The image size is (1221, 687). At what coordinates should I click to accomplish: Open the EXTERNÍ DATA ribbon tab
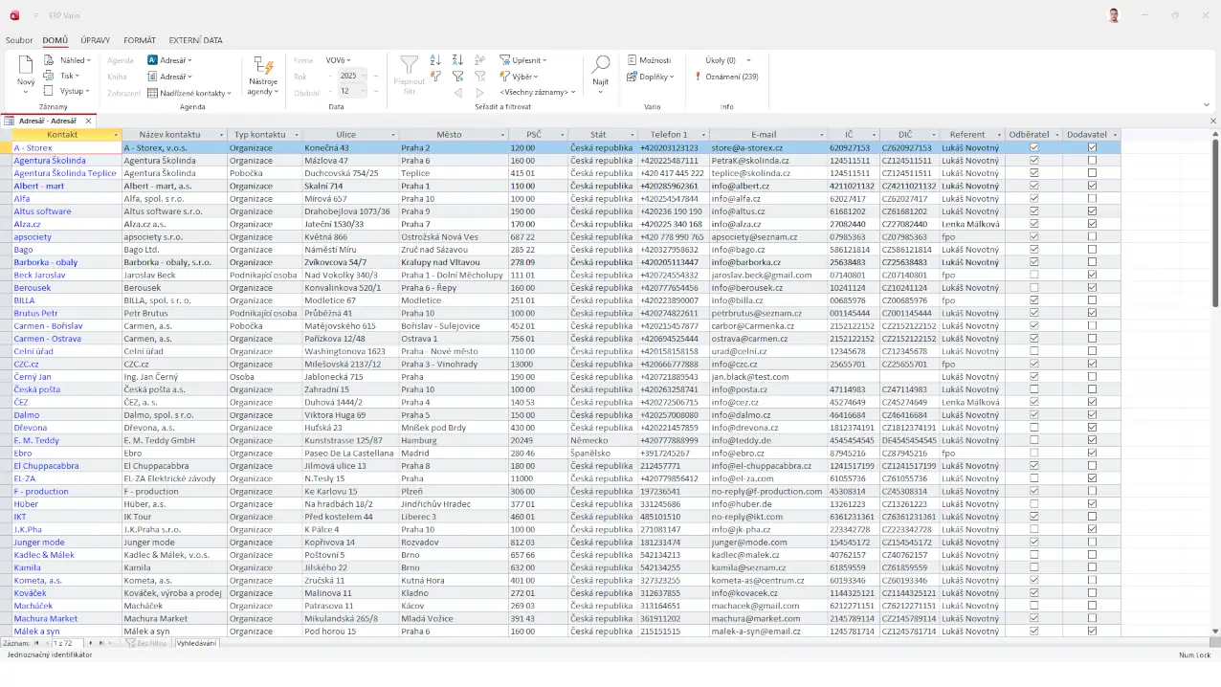coord(195,40)
